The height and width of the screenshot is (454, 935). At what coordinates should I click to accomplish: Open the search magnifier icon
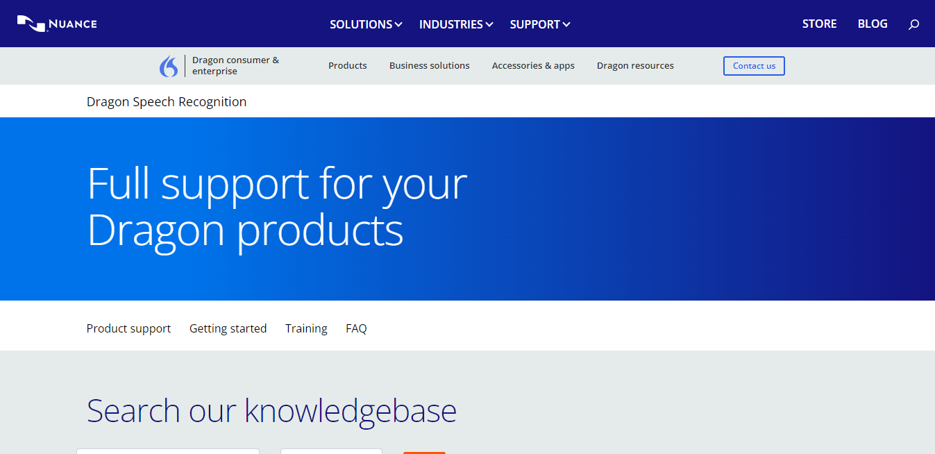point(913,24)
